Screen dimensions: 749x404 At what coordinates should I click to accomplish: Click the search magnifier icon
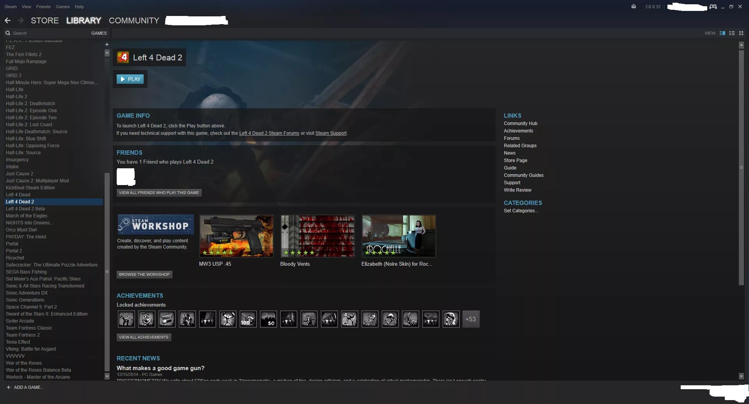pos(8,33)
